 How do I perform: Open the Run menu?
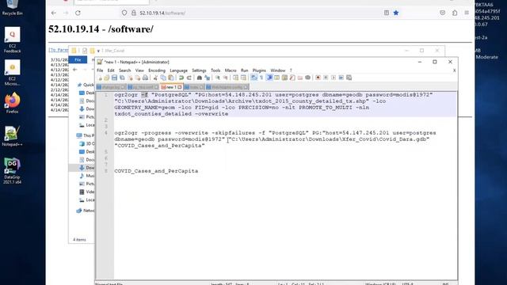coord(245,70)
